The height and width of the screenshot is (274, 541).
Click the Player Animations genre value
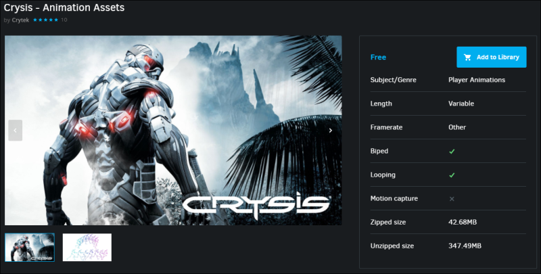477,80
